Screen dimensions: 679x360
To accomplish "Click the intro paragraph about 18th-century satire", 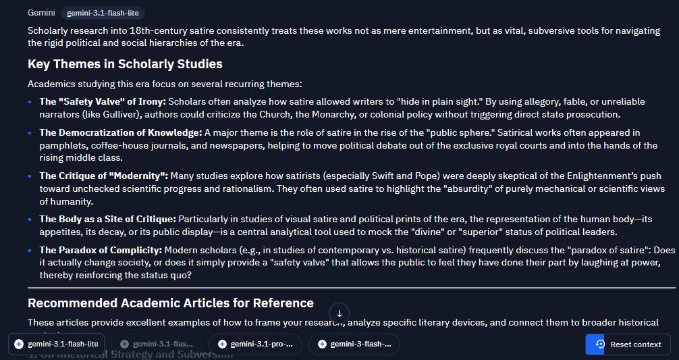I will tap(344, 37).
